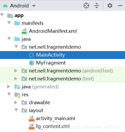Click the generated java folder icon
125x132 pixels.
(x=17, y=87)
